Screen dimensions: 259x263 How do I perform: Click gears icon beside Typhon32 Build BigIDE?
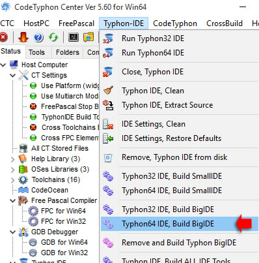(x=108, y=209)
